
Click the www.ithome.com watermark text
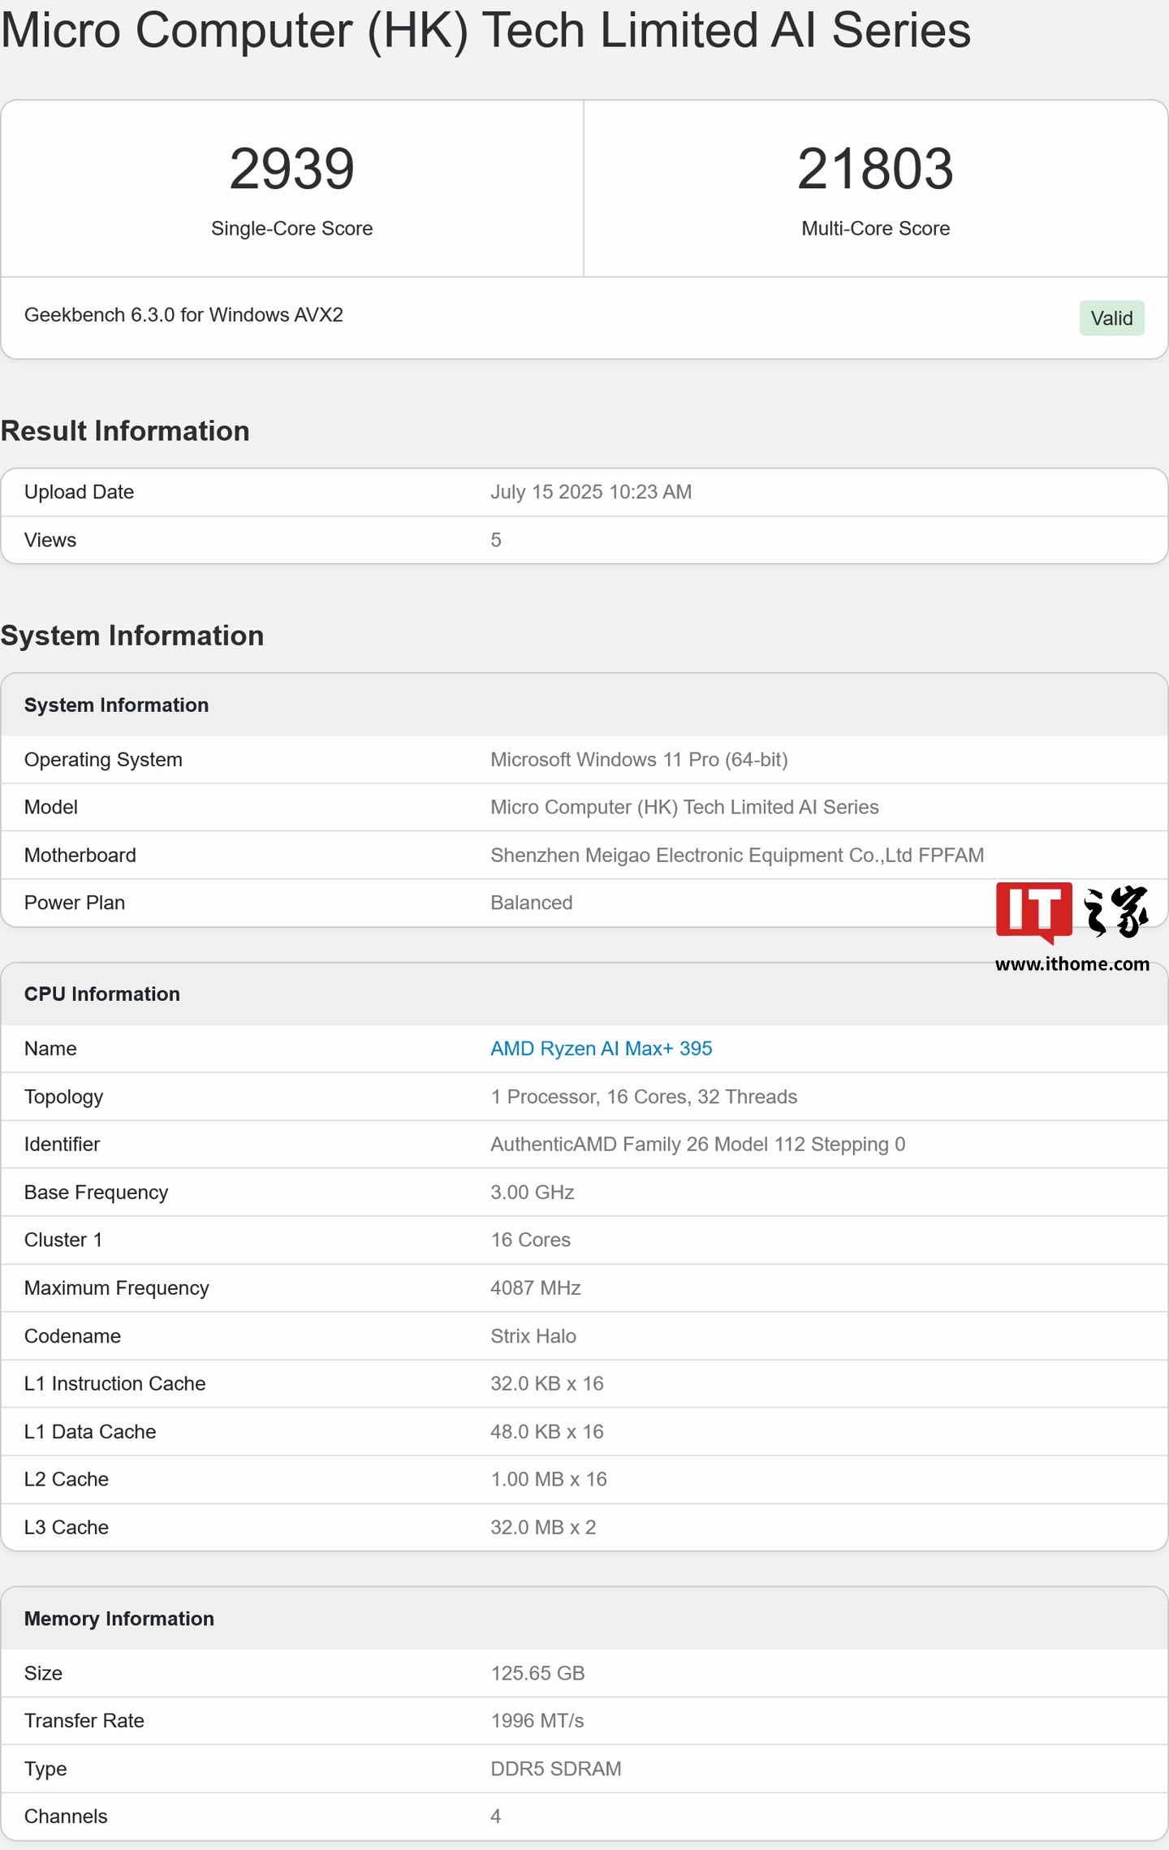[1072, 964]
